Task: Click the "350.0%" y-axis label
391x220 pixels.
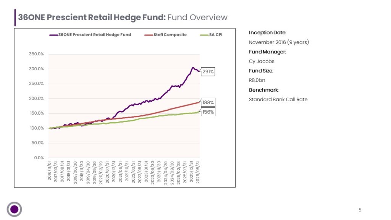Action: coord(36,54)
